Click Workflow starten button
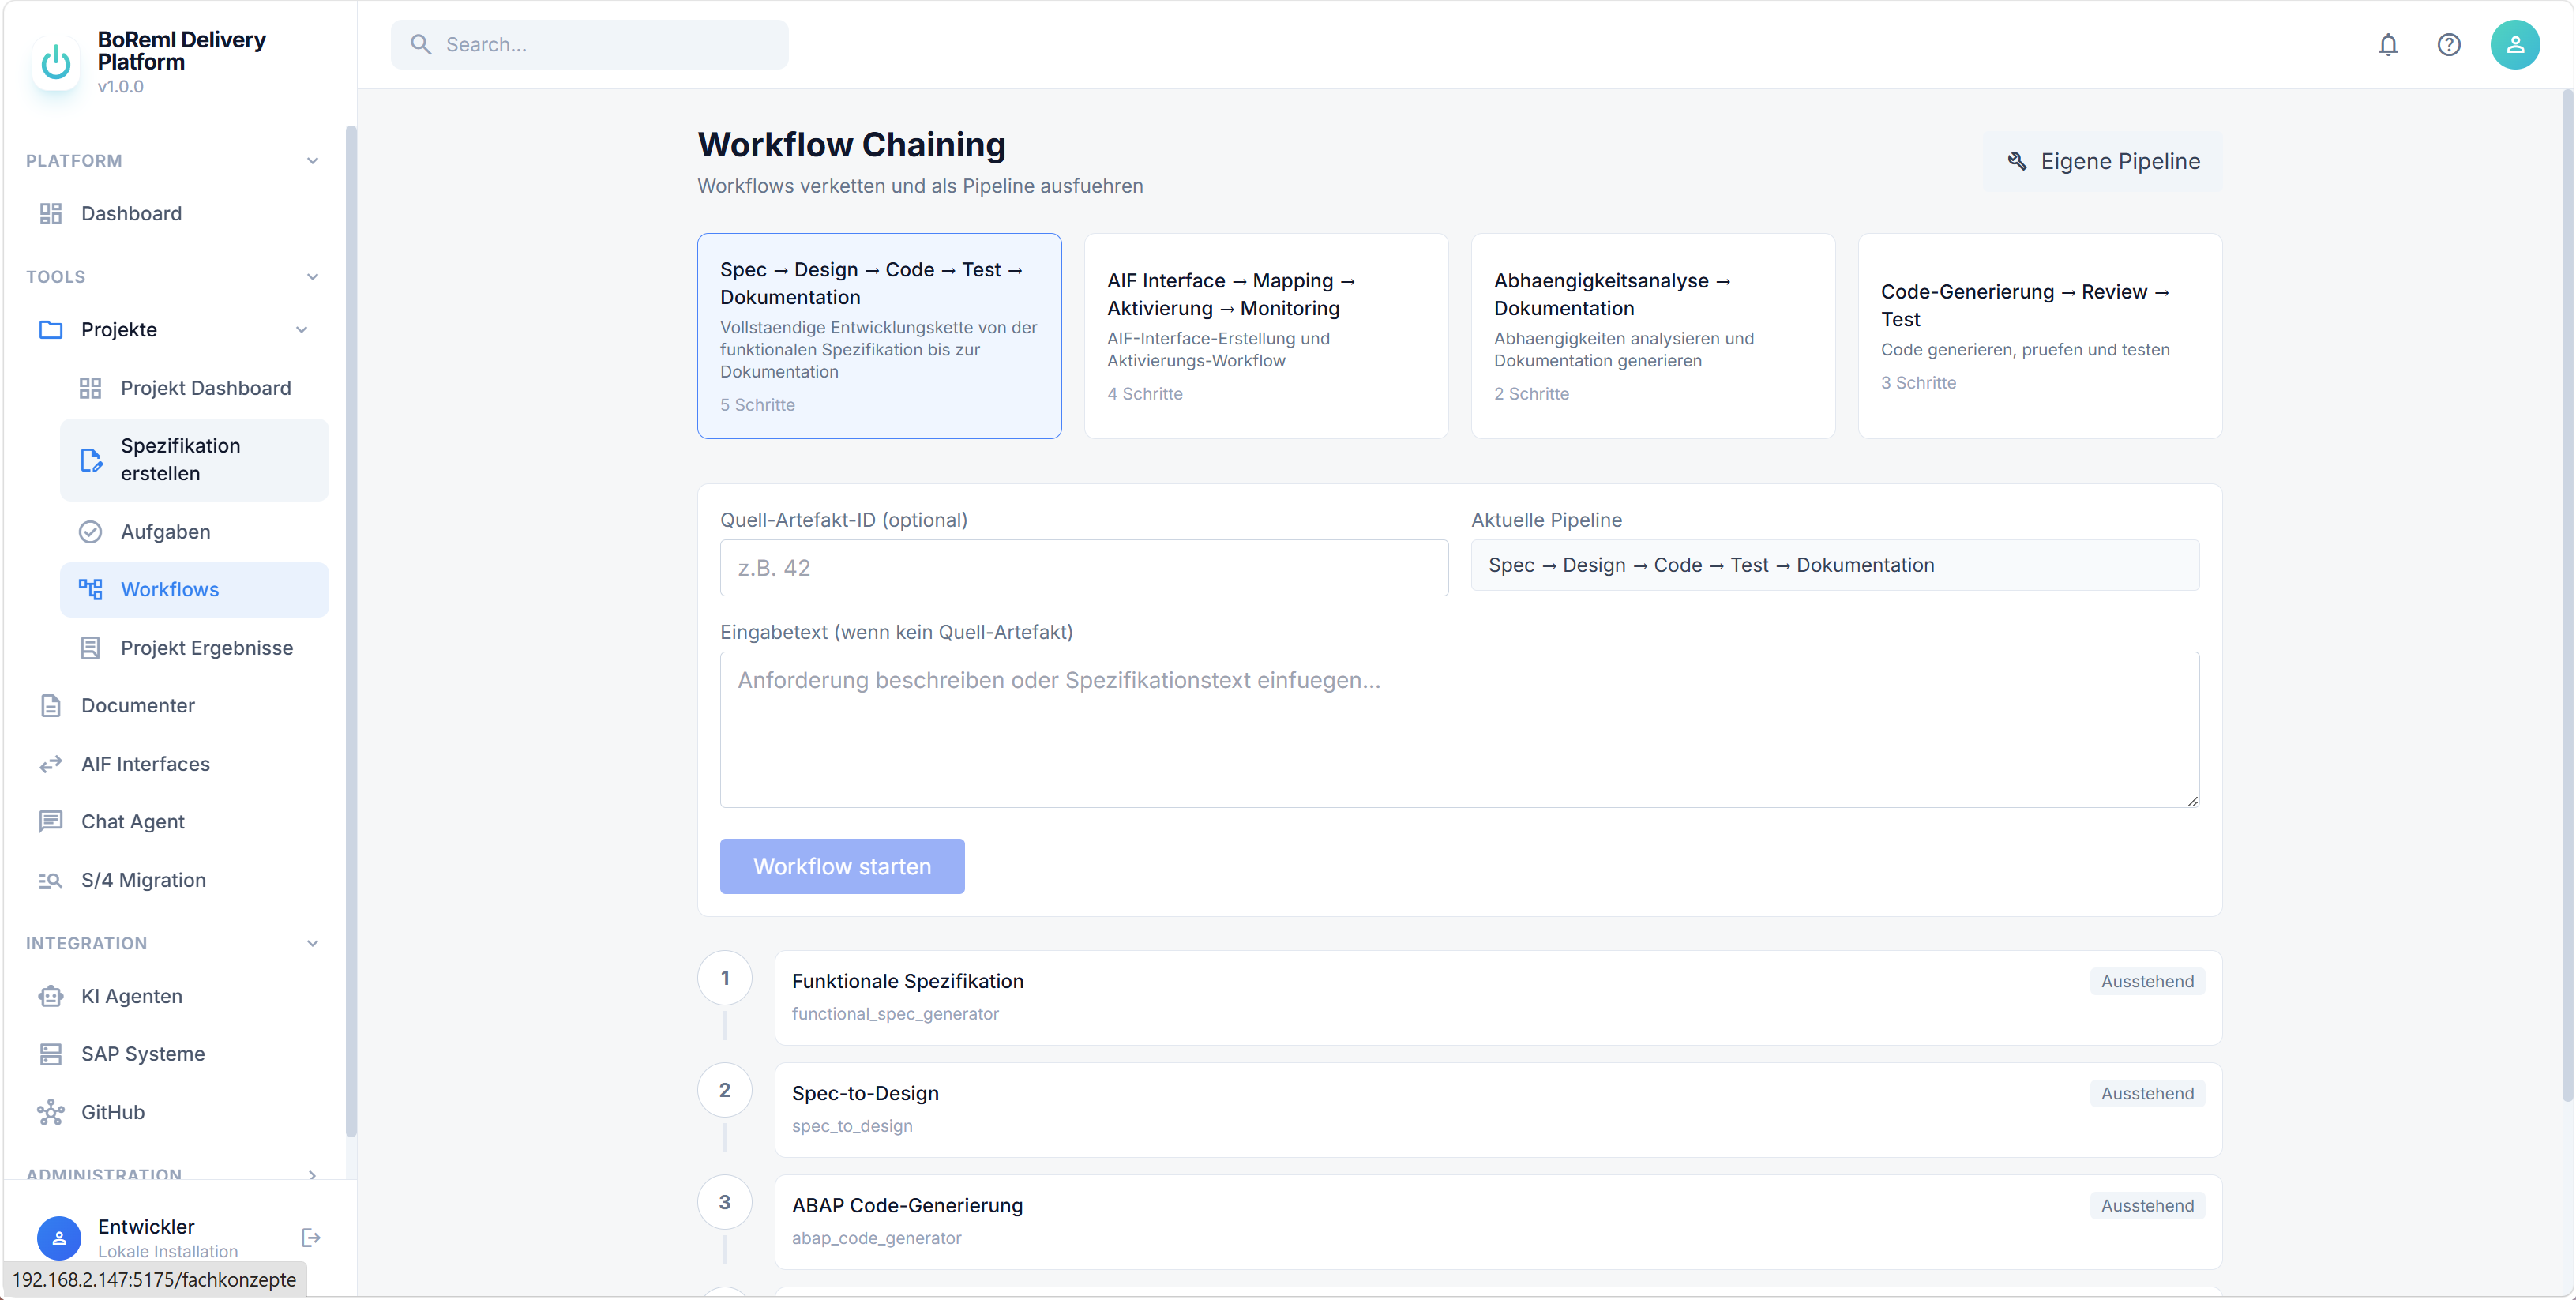The image size is (2576, 1300). click(842, 866)
